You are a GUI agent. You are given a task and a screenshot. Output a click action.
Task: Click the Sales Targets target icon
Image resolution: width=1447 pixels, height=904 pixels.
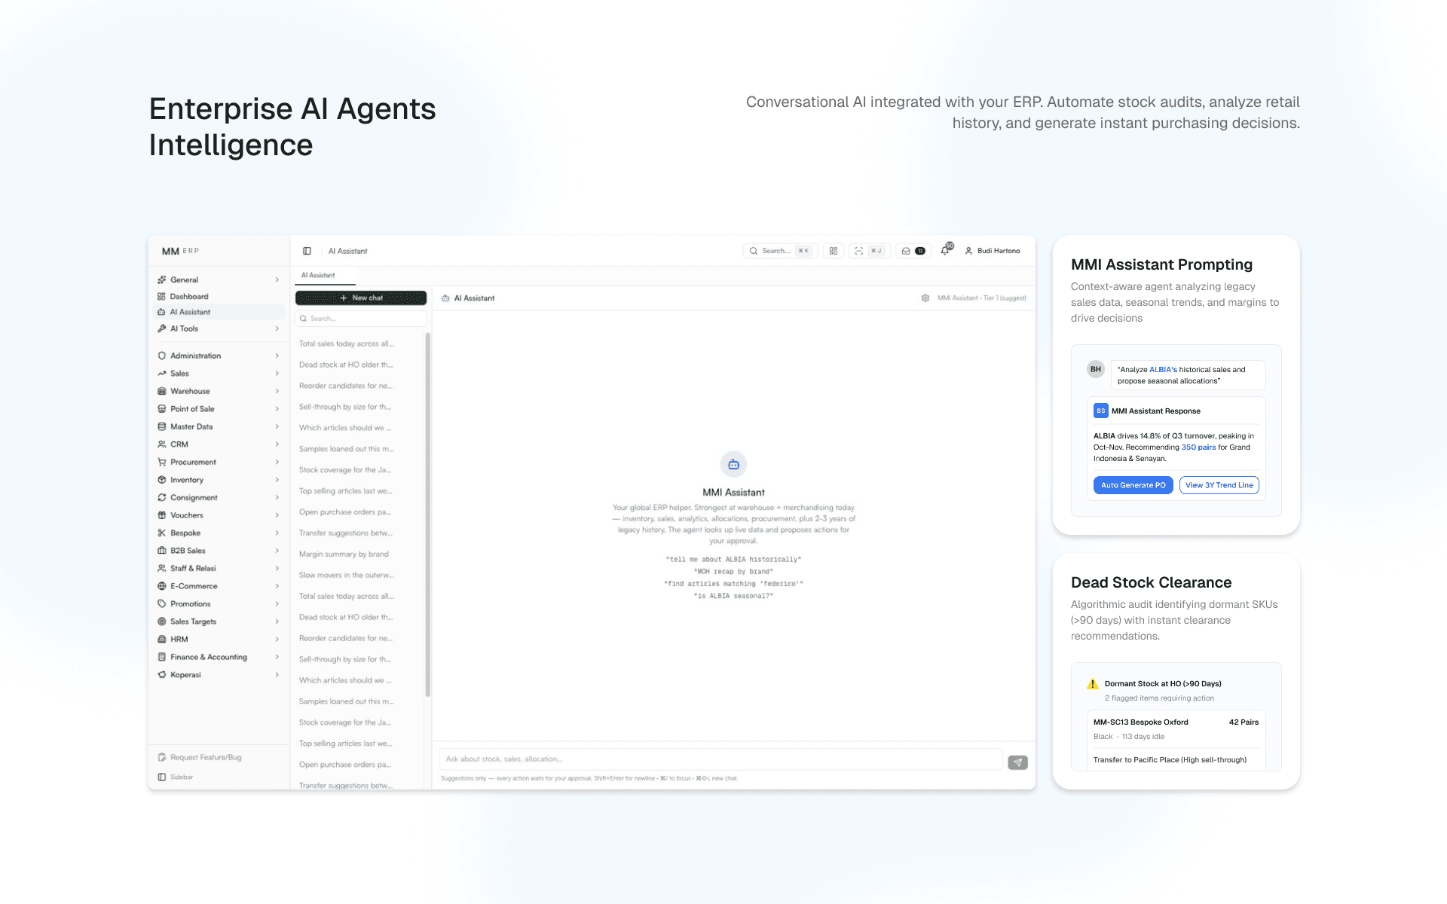[x=161, y=621]
